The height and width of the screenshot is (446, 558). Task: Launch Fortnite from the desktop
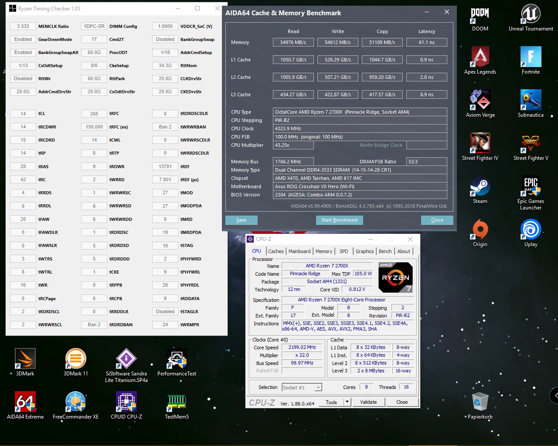coord(531,61)
